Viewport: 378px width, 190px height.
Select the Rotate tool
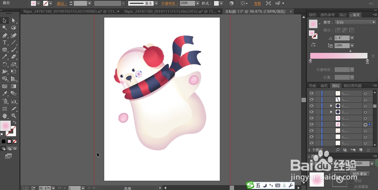5,64
